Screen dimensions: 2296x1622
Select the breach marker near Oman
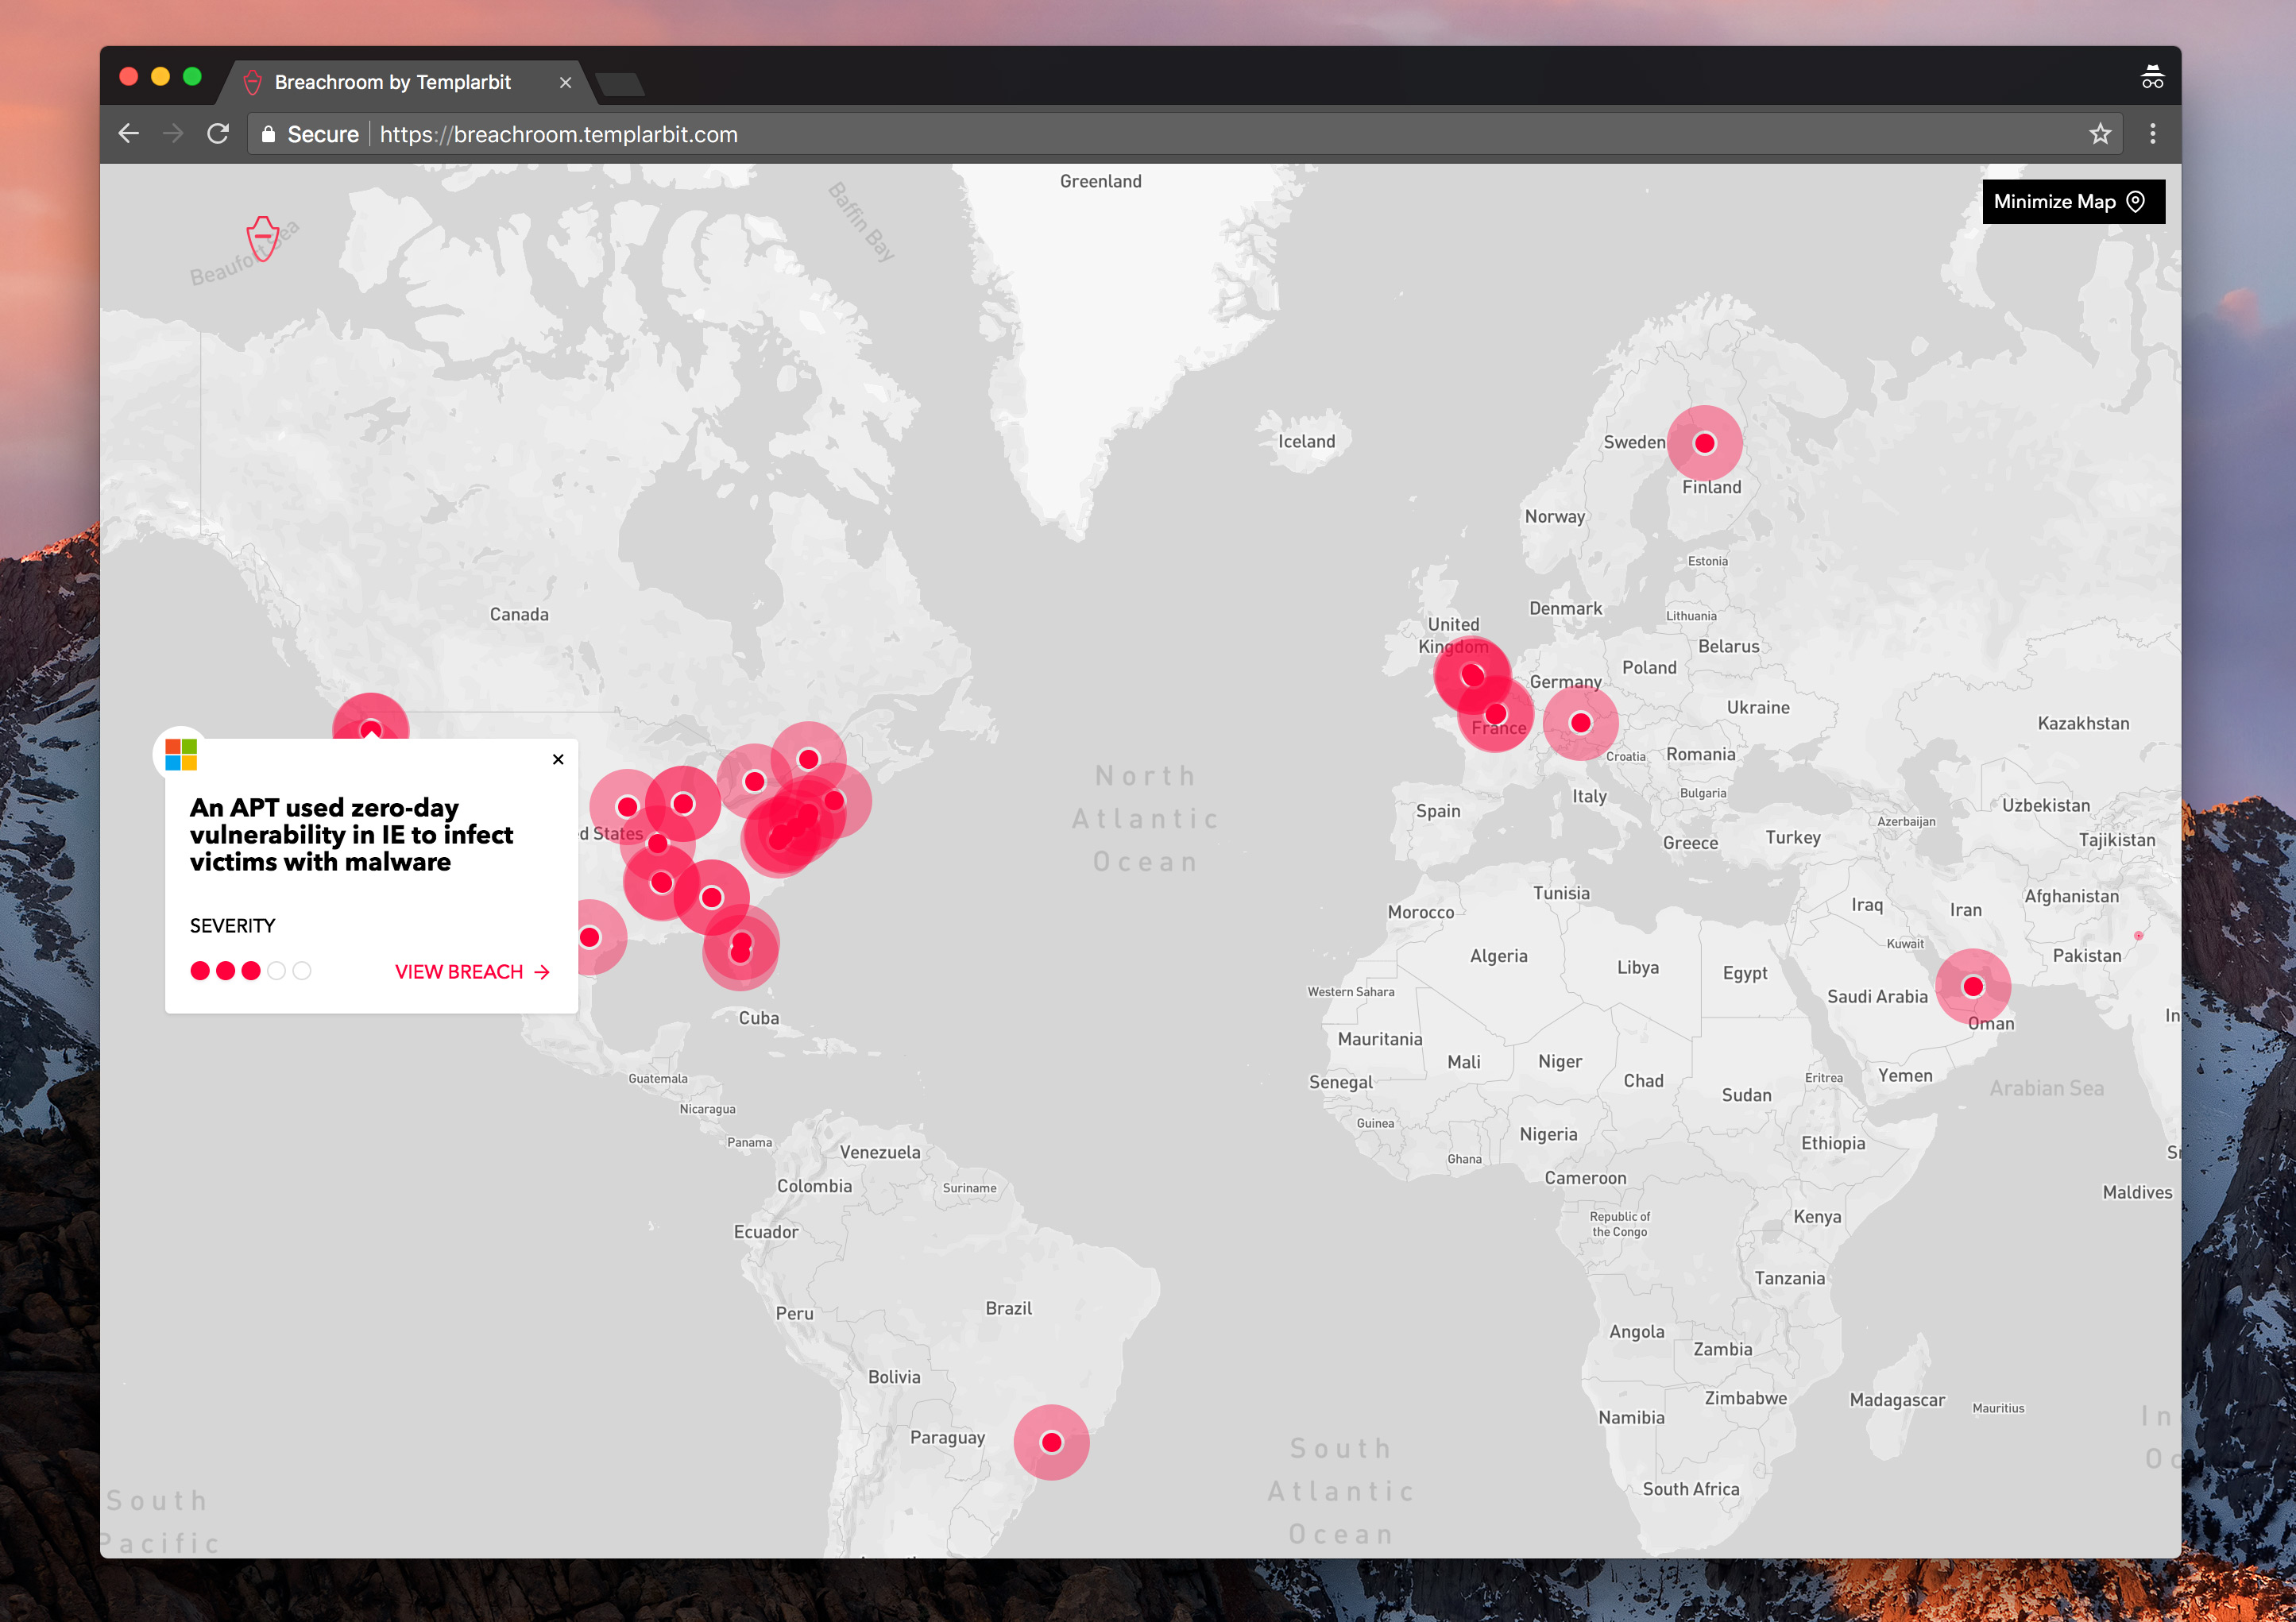[x=1972, y=987]
